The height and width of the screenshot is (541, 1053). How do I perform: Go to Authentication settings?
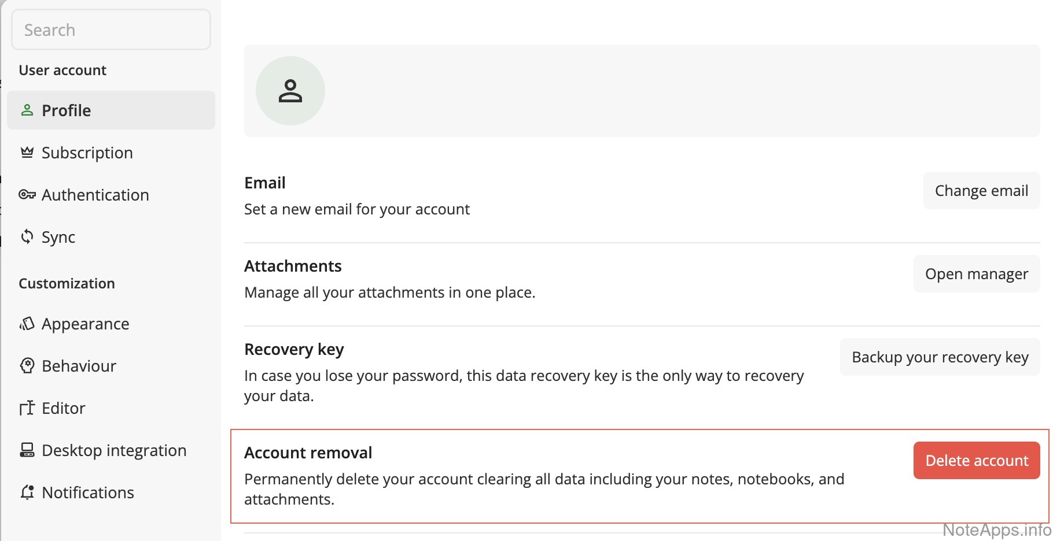[x=95, y=195]
